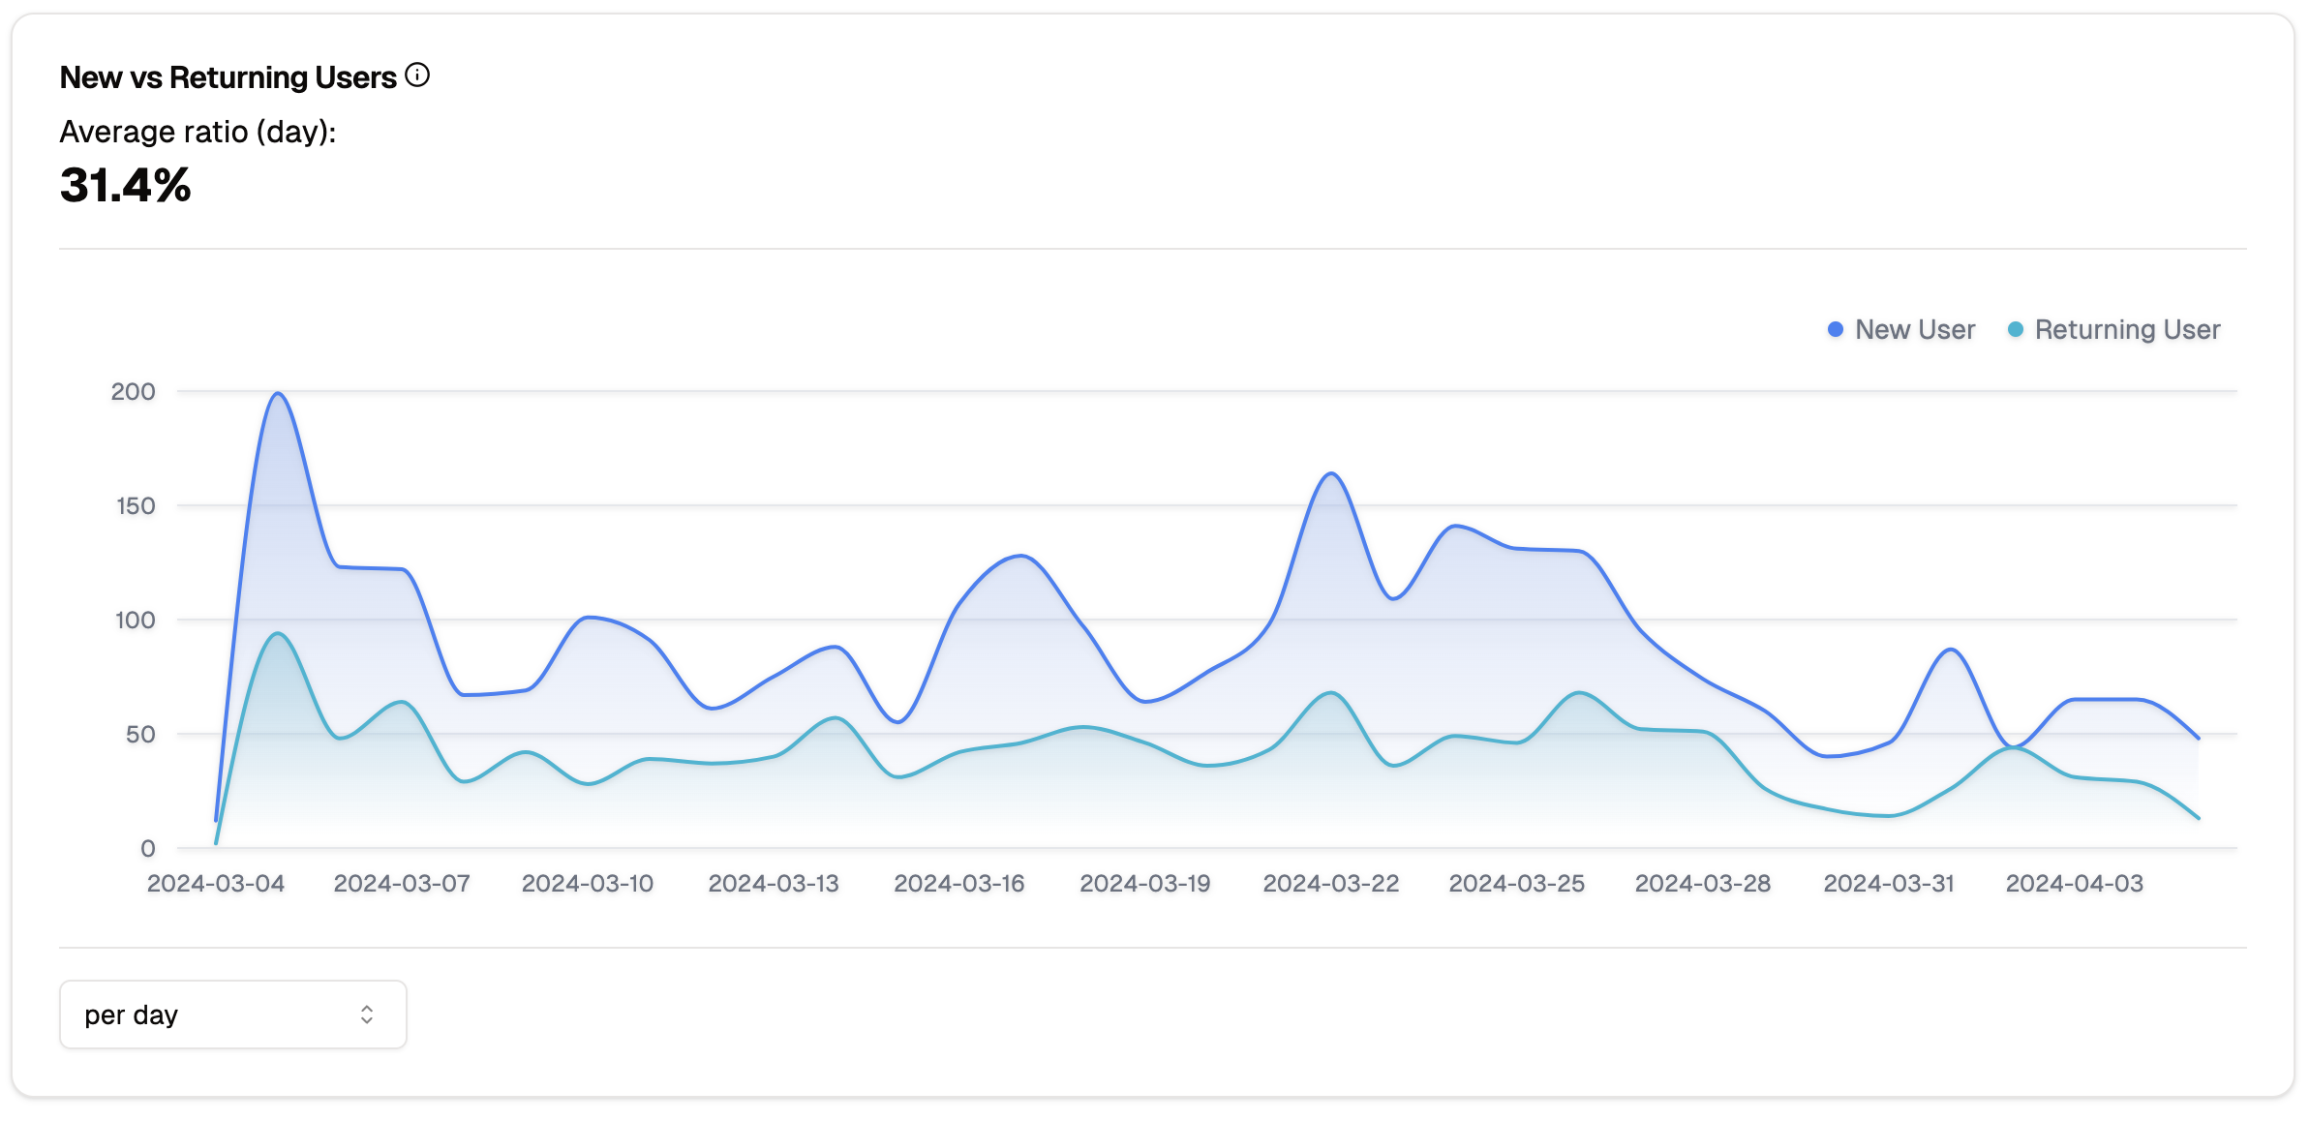The image size is (2310, 1121).
Task: Click the 2024-03-13 x-axis label
Action: [774, 884]
